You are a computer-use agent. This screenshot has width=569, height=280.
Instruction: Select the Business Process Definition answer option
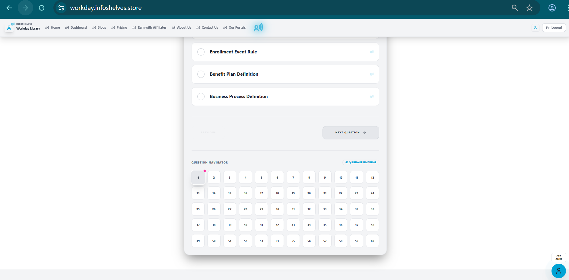click(201, 96)
